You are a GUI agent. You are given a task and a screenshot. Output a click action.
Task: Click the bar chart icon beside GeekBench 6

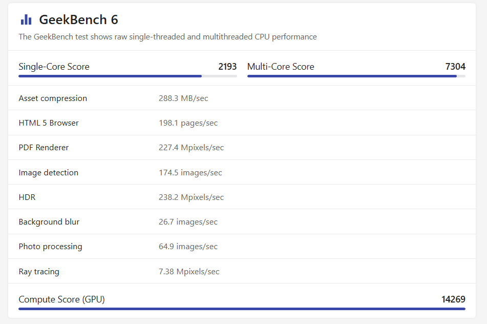tap(26, 19)
